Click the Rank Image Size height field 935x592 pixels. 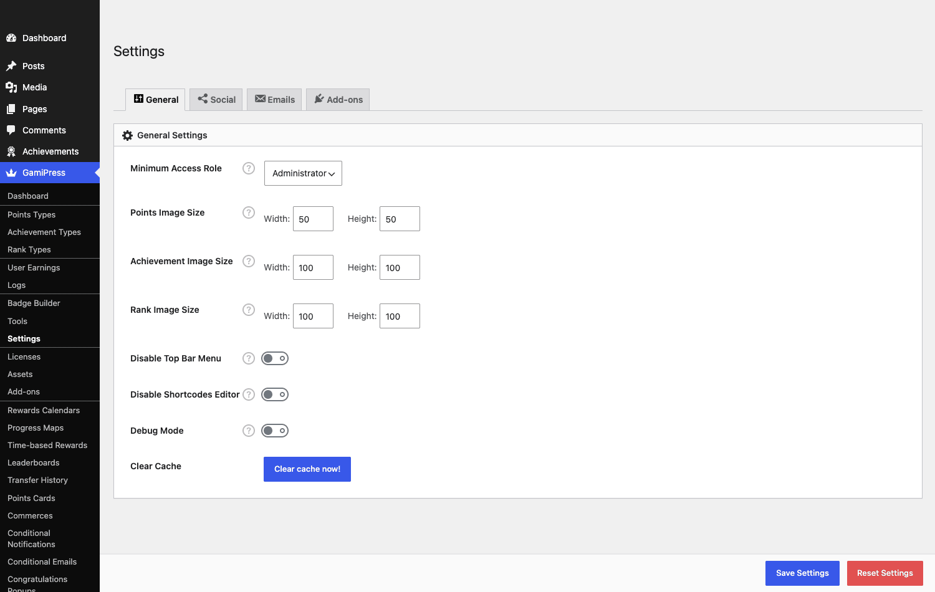[x=400, y=316]
